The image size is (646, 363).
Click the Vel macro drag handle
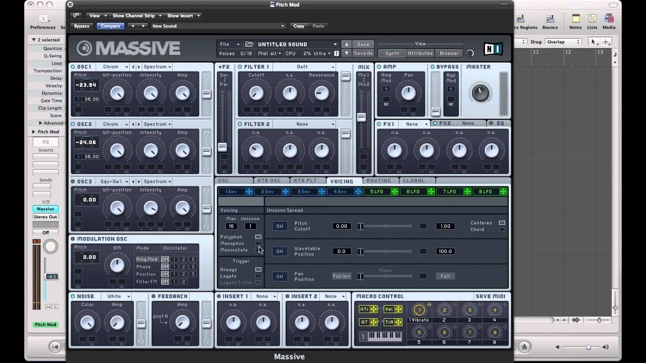(398, 309)
